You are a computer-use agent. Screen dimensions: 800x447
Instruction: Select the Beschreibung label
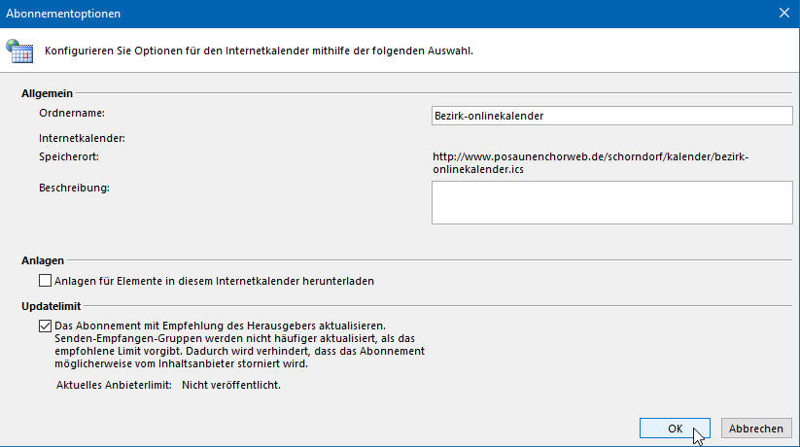point(74,188)
